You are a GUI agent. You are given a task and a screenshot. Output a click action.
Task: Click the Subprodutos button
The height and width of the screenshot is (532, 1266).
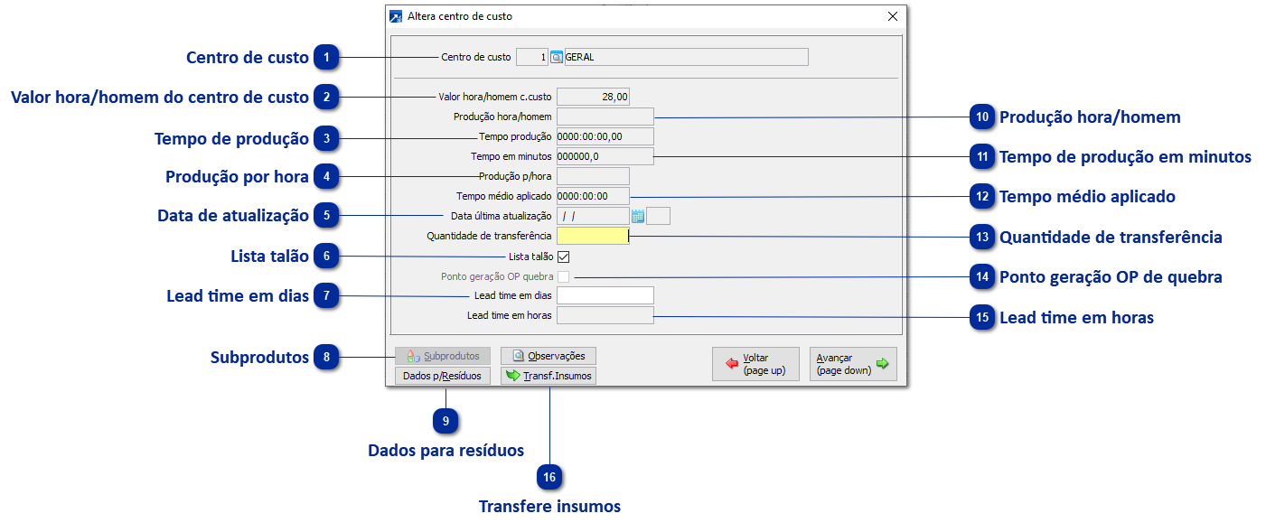point(443,356)
